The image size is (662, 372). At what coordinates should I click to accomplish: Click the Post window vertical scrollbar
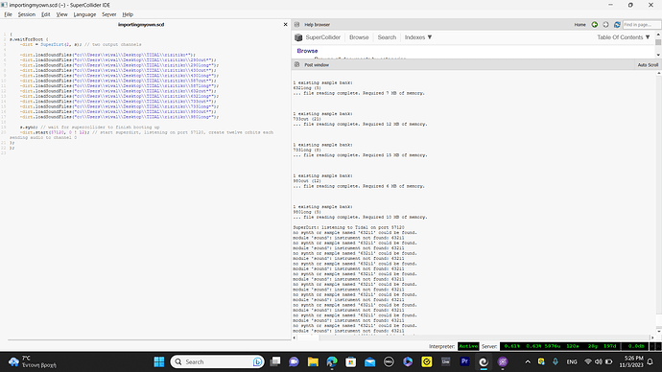point(658,201)
